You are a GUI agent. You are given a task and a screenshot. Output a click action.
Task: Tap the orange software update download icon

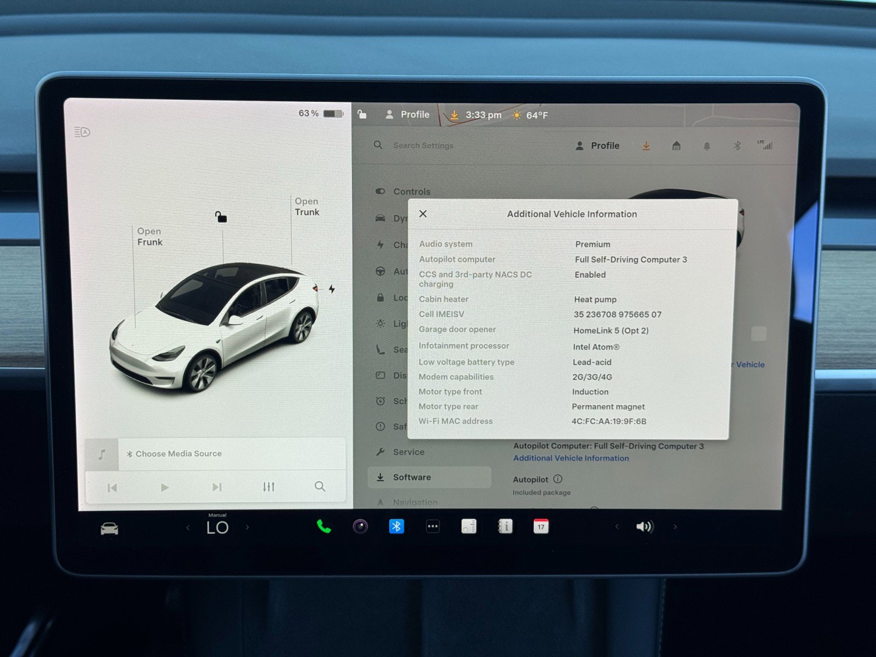646,146
